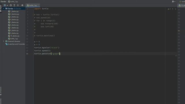
Task: Open 2_dastur.py in project tree
Action: coord(14,14)
